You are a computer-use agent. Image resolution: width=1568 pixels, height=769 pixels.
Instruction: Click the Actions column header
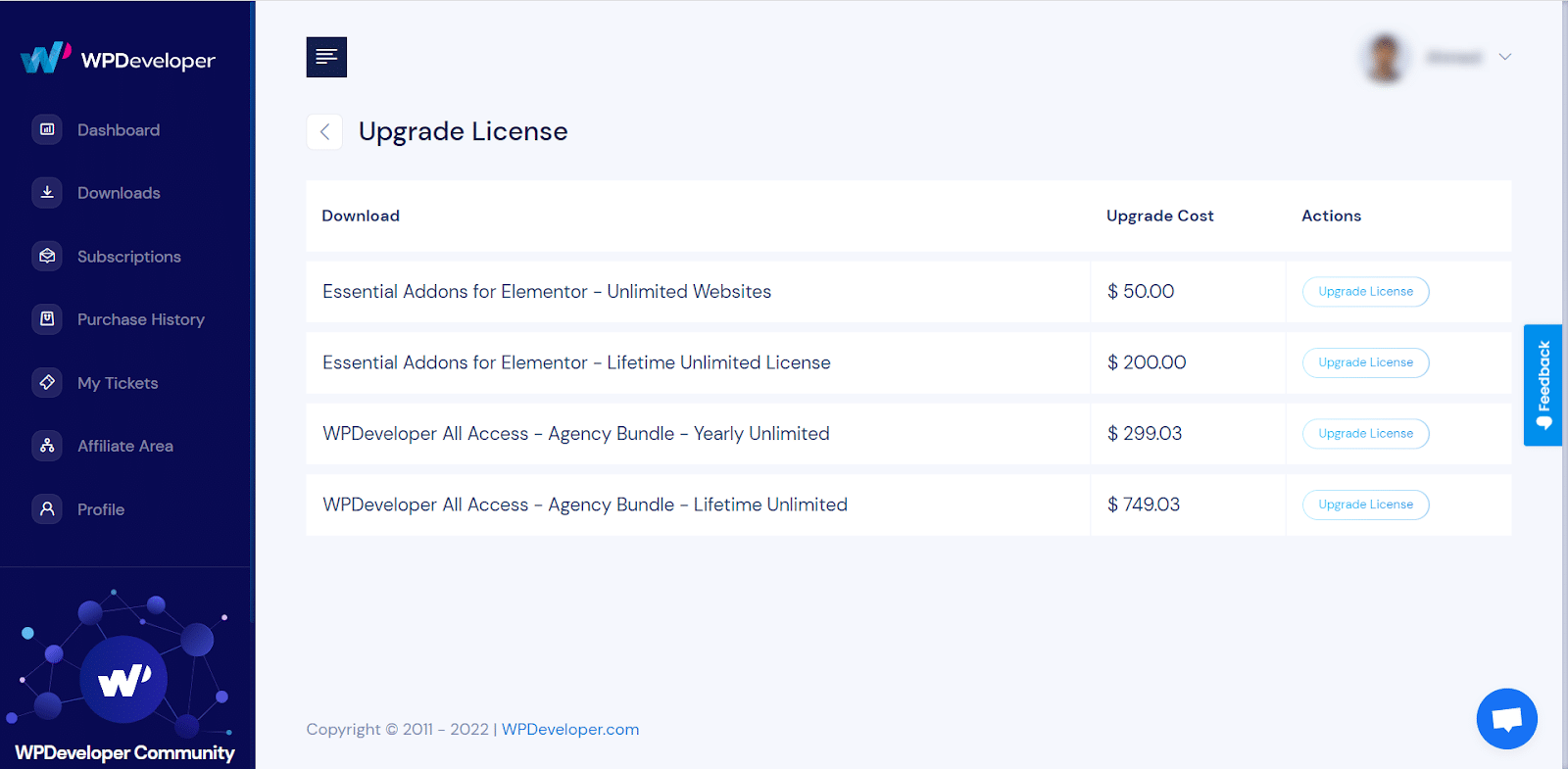click(x=1331, y=216)
